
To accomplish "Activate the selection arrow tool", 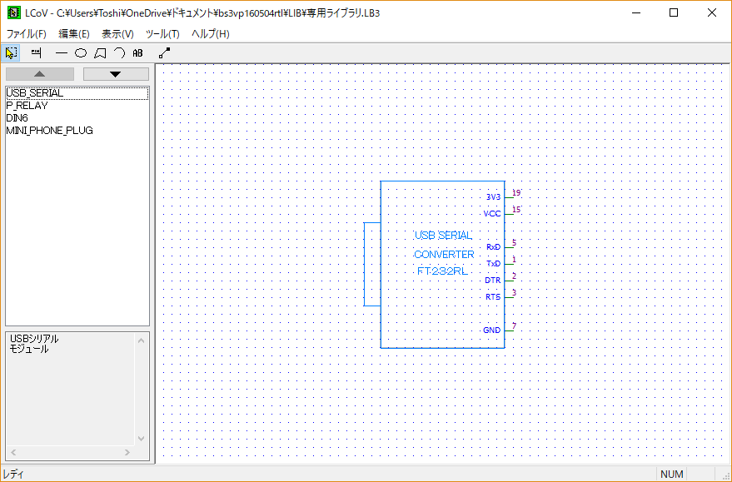I will pos(10,52).
